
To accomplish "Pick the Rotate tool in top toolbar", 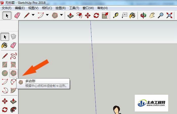I will tap(96, 15).
